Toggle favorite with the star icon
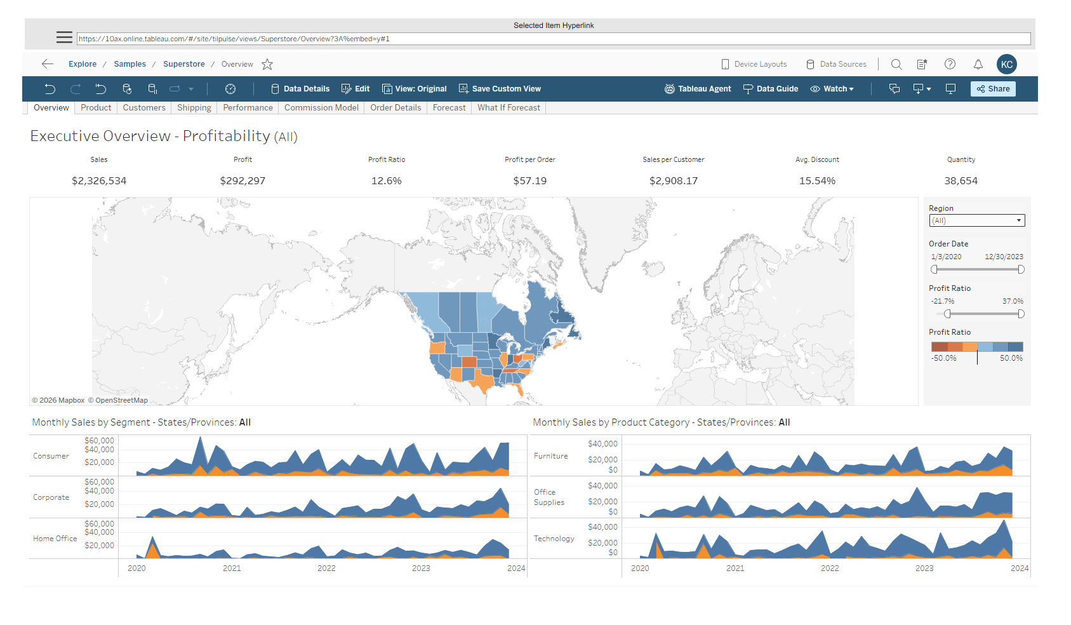 [x=267, y=64]
